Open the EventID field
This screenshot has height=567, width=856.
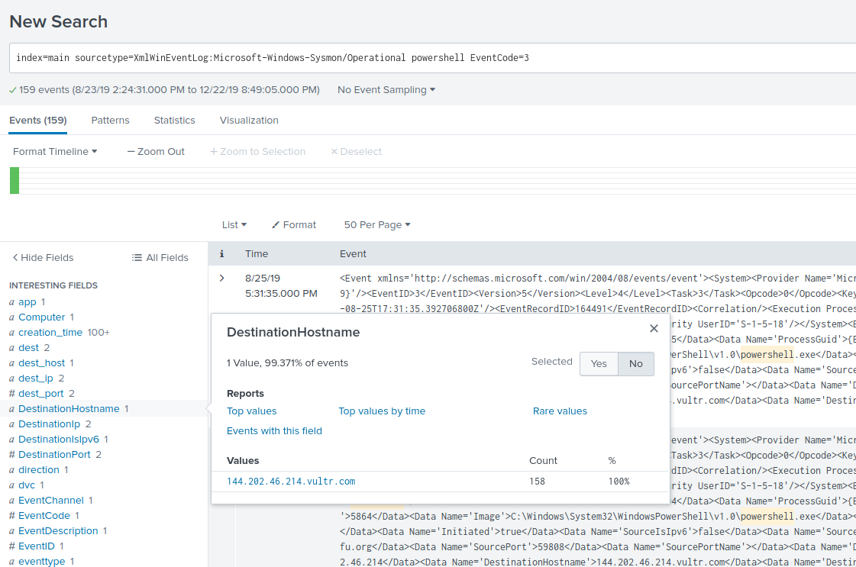click(37, 546)
